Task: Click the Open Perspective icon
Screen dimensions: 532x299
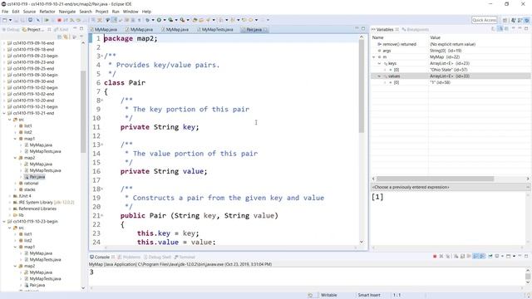Action: [x=505, y=20]
